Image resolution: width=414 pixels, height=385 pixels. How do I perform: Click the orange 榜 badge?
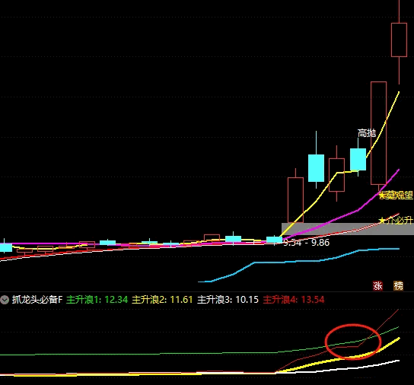coord(399,286)
